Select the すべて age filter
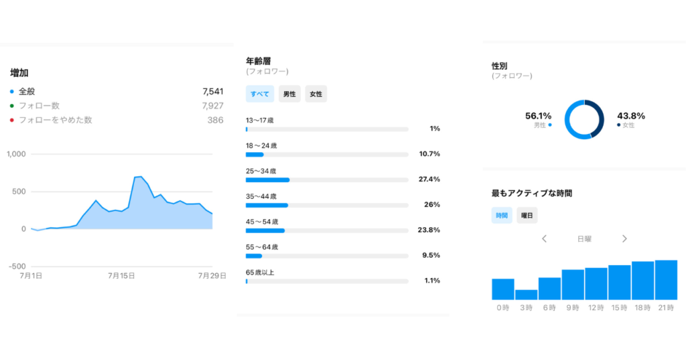Viewport: 686px width, 359px height. pyautogui.click(x=260, y=94)
